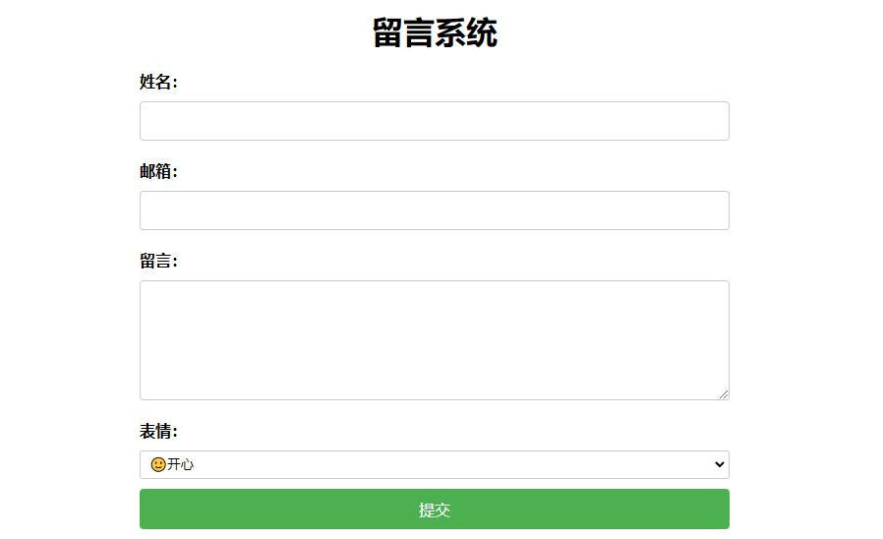Click the resize handle of the message textarea
Viewport: 883px width, 539px height.
coord(724,393)
